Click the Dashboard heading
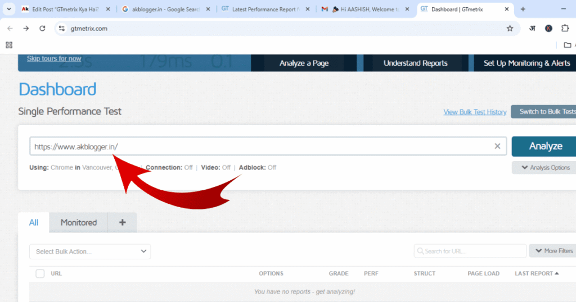The width and height of the screenshot is (576, 302). (x=58, y=89)
